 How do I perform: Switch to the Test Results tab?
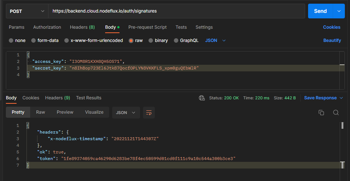[x=89, y=98]
